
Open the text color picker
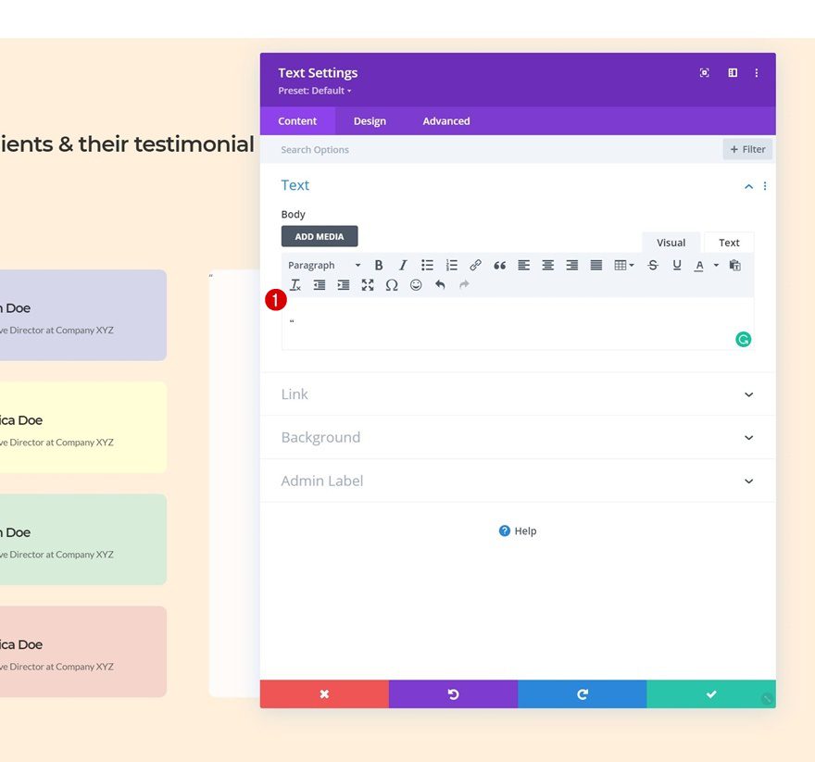[x=699, y=265]
